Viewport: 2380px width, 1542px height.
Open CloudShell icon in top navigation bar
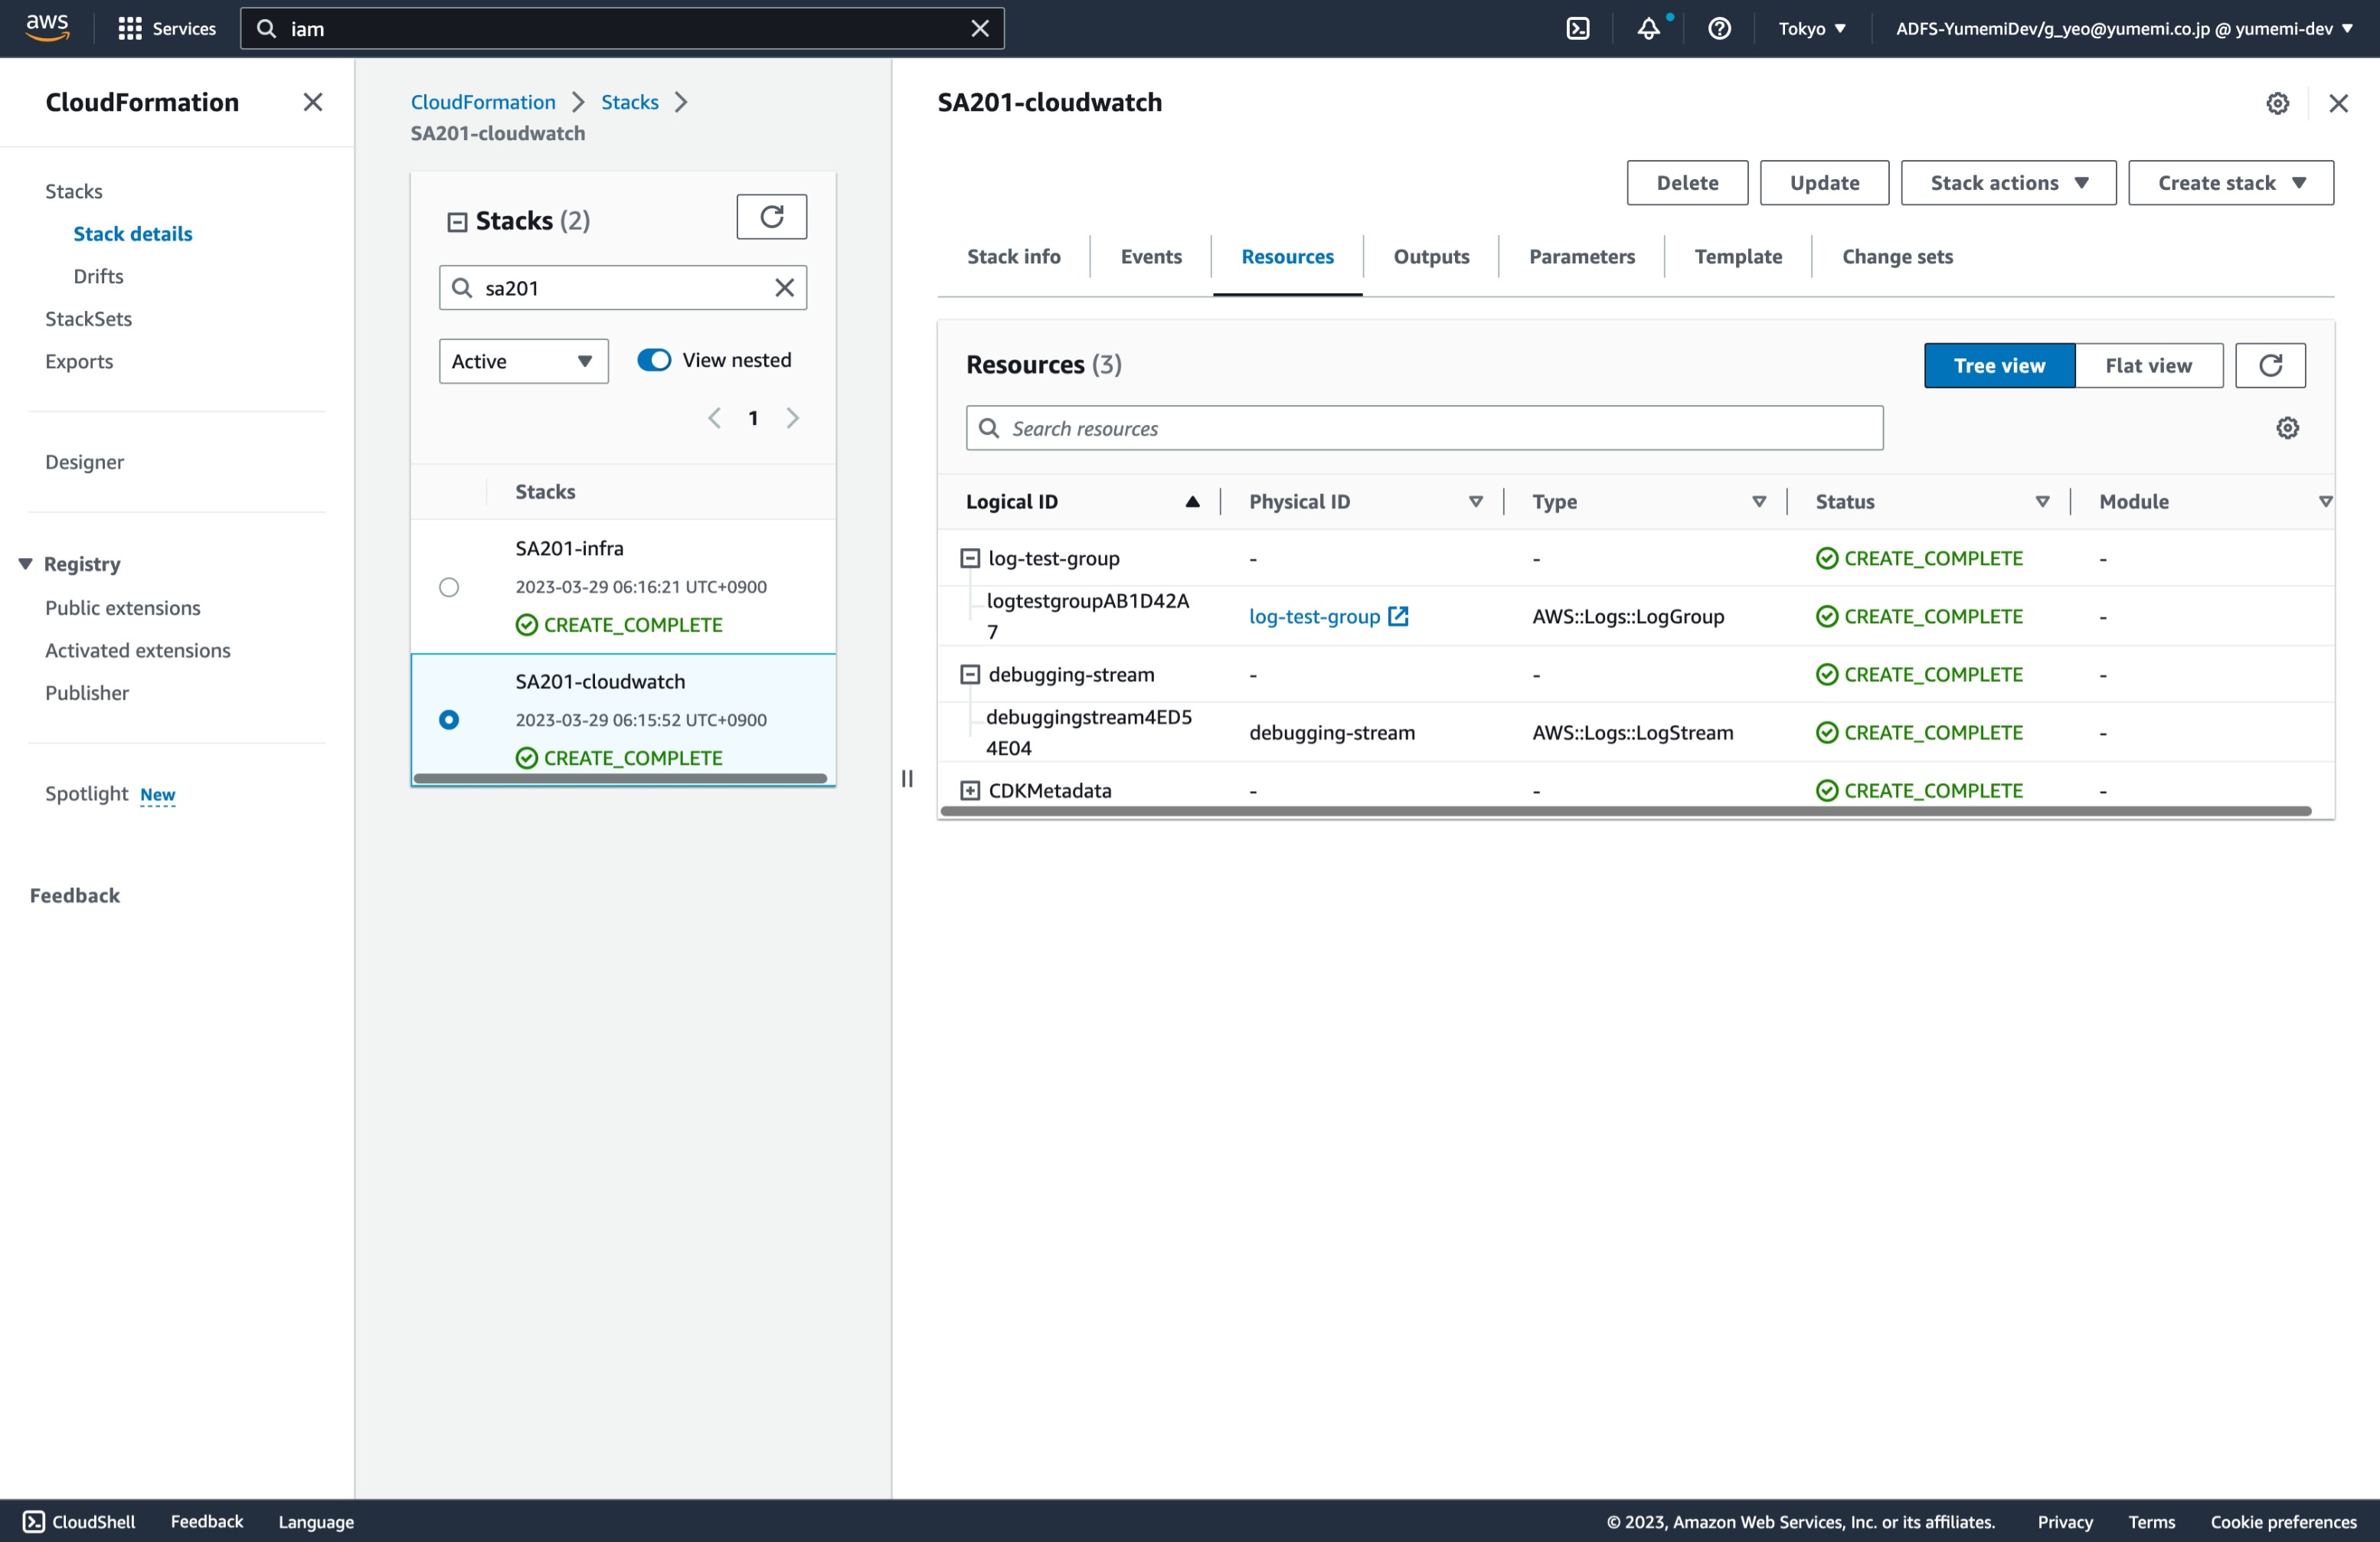click(x=1577, y=28)
